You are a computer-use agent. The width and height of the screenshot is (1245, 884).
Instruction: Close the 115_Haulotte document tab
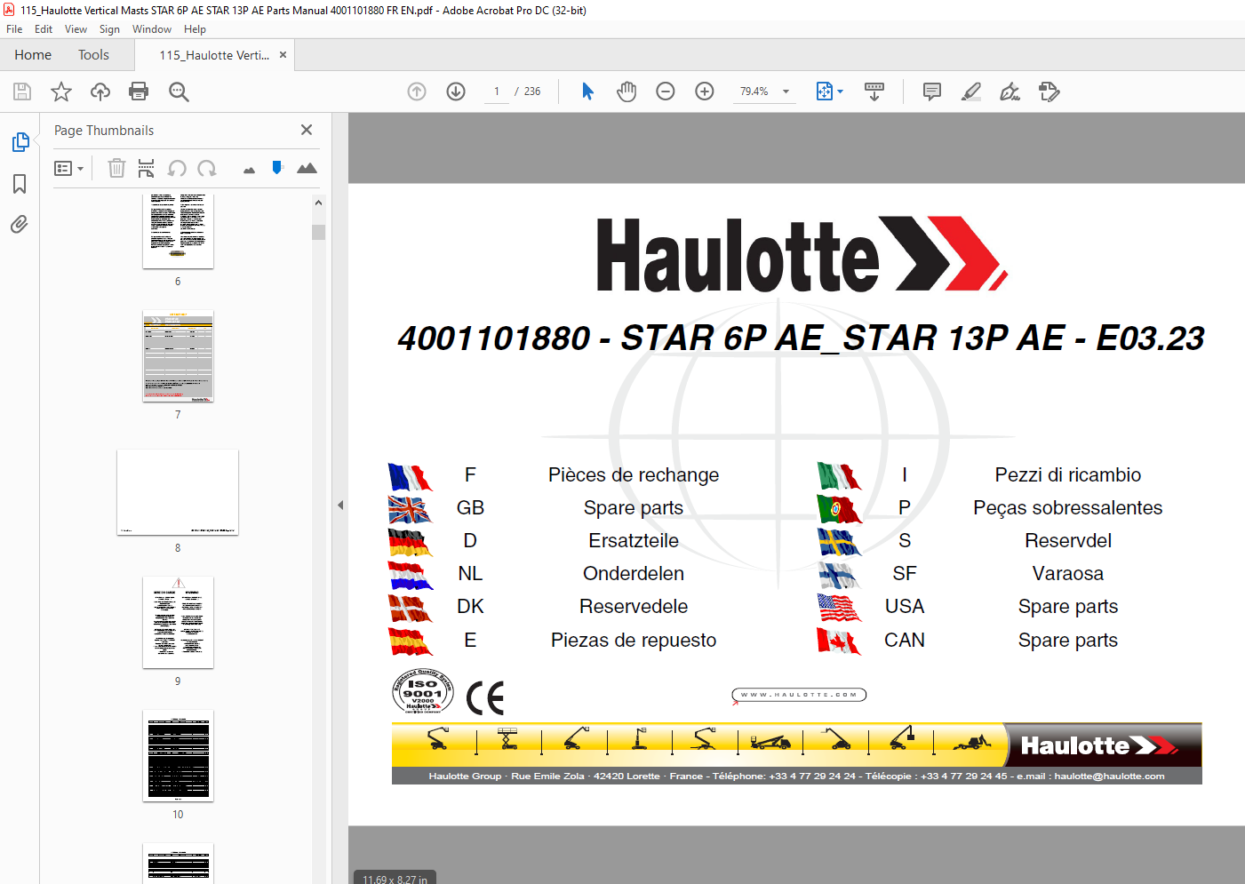point(283,55)
